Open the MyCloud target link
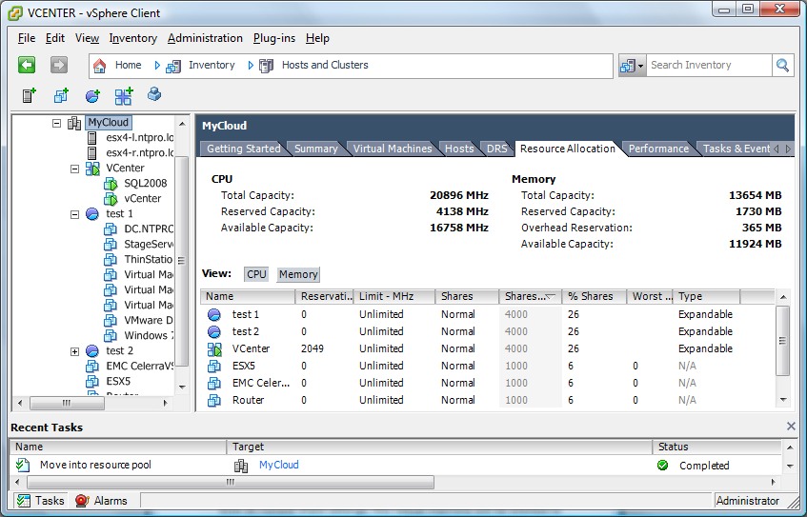 [279, 465]
